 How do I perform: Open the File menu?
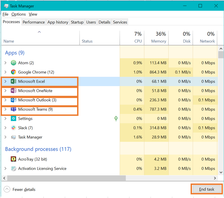(6, 14)
